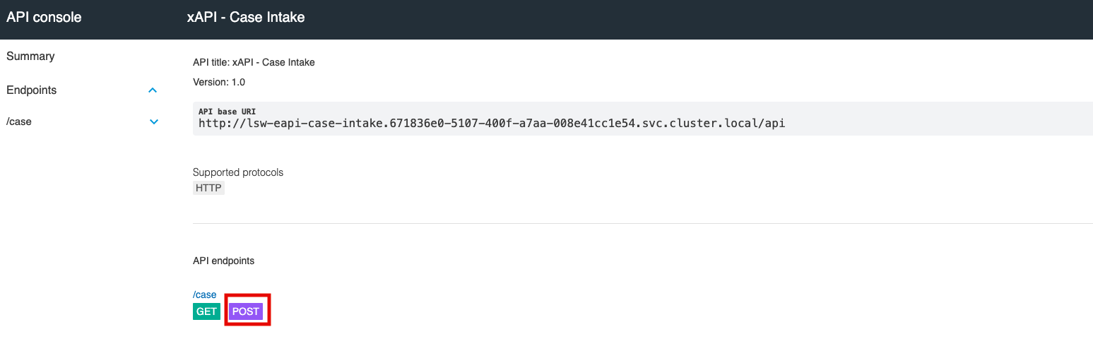Viewport: 1093px width, 363px height.
Task: Open the /case link under API endpoints
Action: pyautogui.click(x=205, y=294)
